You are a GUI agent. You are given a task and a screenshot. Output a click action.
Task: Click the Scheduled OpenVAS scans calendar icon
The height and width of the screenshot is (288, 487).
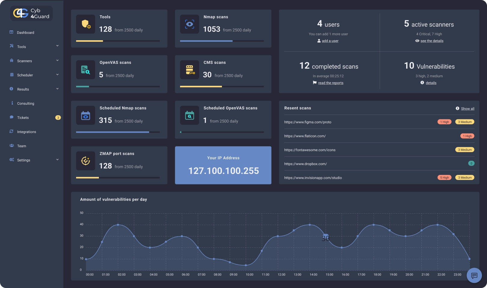(189, 115)
